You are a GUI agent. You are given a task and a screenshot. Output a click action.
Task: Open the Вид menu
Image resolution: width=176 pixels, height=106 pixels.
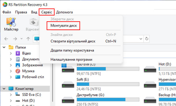(34, 12)
